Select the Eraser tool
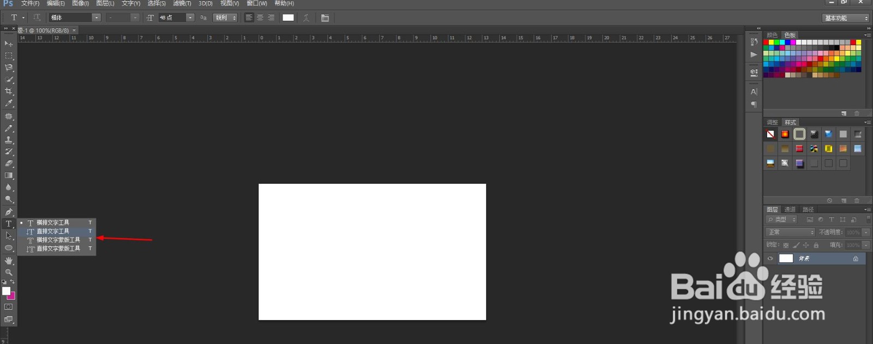 point(9,164)
